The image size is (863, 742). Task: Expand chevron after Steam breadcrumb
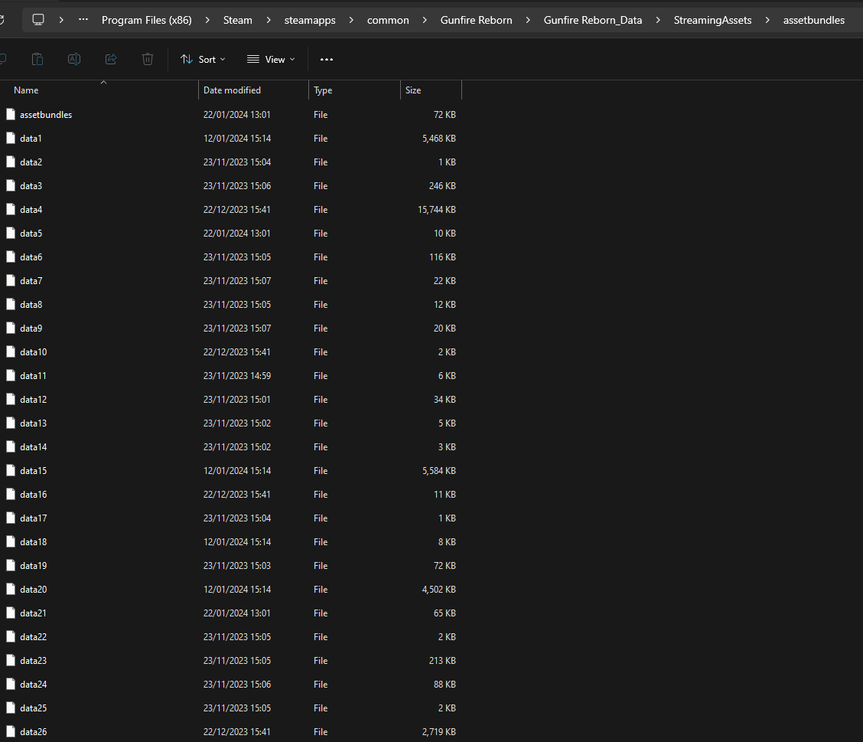coord(269,20)
